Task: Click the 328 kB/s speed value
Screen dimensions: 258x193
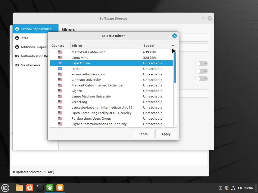Action: (150, 58)
